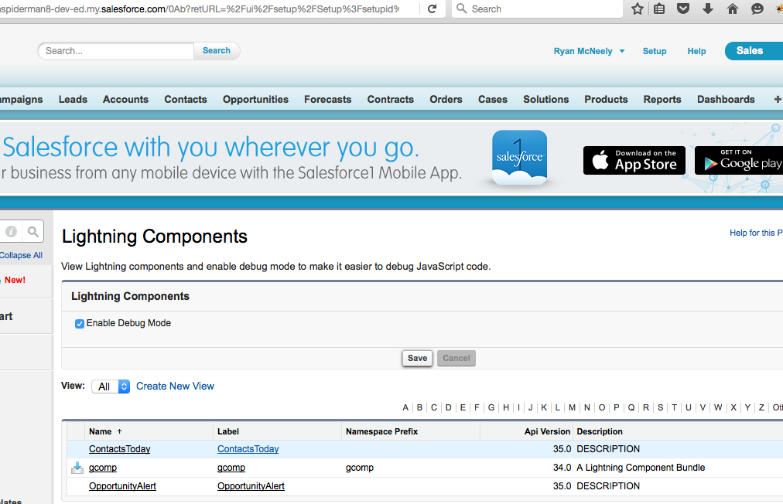Open the Solutions tab
783x504 pixels.
point(545,99)
